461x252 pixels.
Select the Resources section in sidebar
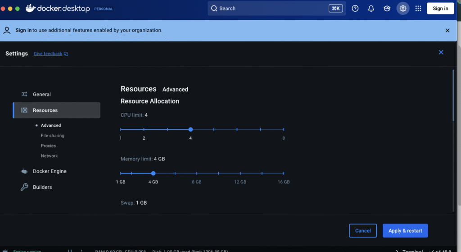point(45,110)
